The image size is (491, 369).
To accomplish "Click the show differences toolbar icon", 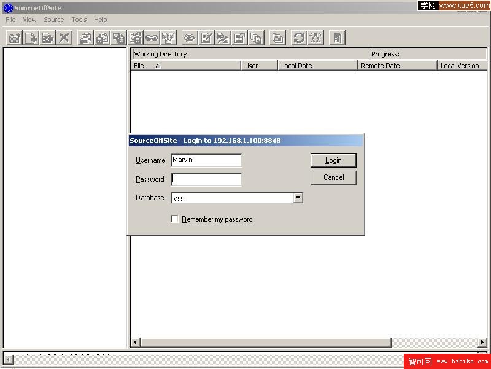I will click(x=223, y=38).
